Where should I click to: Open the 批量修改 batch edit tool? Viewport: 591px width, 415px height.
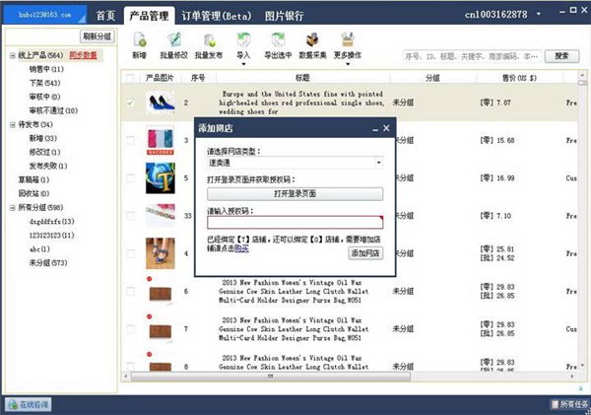point(173,40)
